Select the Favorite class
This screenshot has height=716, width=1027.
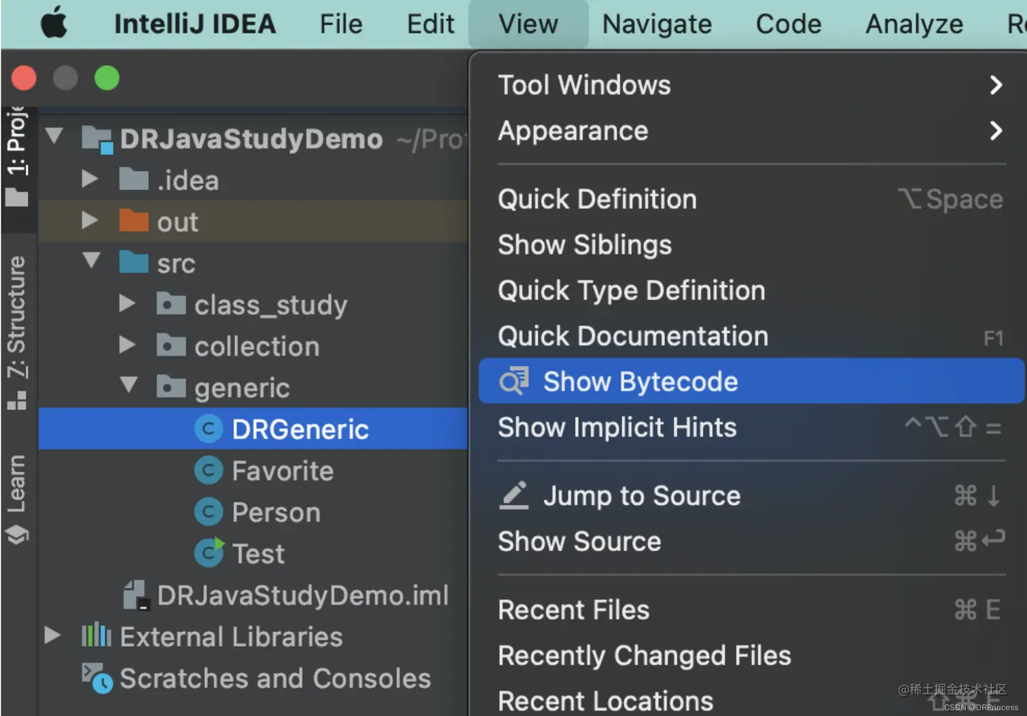(x=283, y=471)
